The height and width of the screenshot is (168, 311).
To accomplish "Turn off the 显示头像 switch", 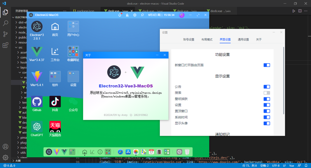I will 267,123.
